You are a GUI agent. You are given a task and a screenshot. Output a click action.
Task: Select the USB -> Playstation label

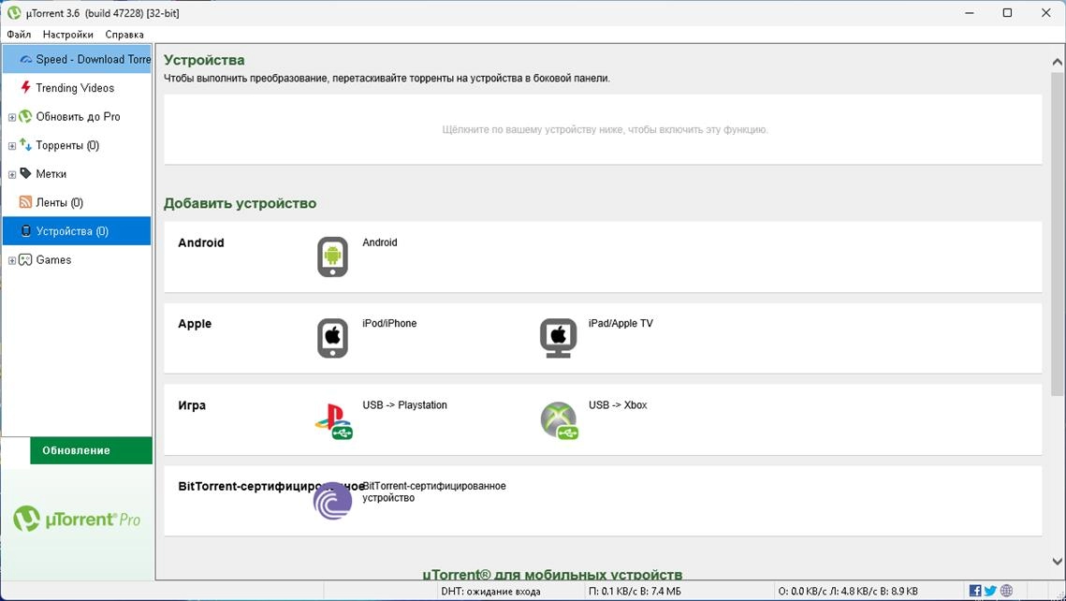[404, 404]
